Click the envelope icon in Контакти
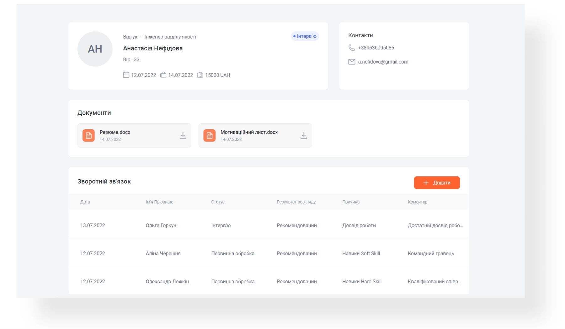565x329 pixels. 352,62
